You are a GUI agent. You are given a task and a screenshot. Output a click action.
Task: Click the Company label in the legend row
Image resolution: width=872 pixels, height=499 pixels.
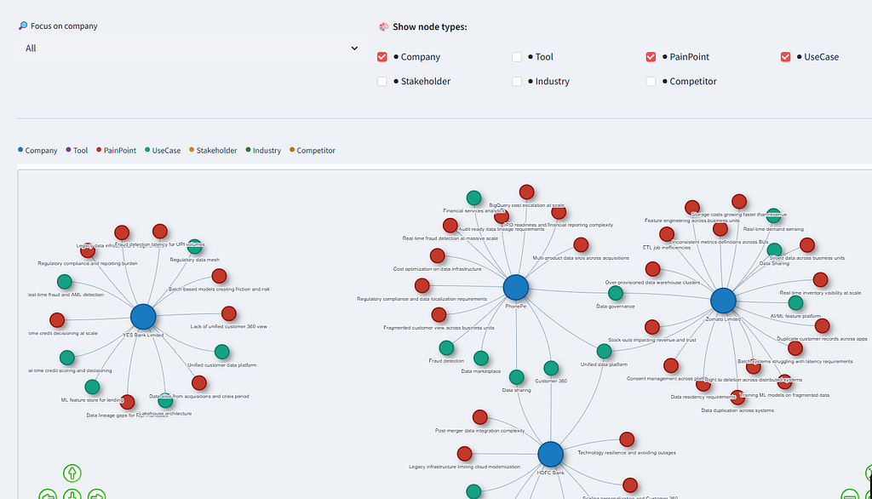41,150
